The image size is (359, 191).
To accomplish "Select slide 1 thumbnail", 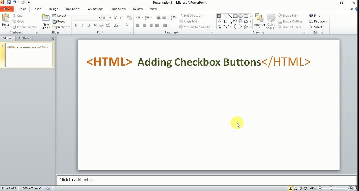I will [29, 55].
